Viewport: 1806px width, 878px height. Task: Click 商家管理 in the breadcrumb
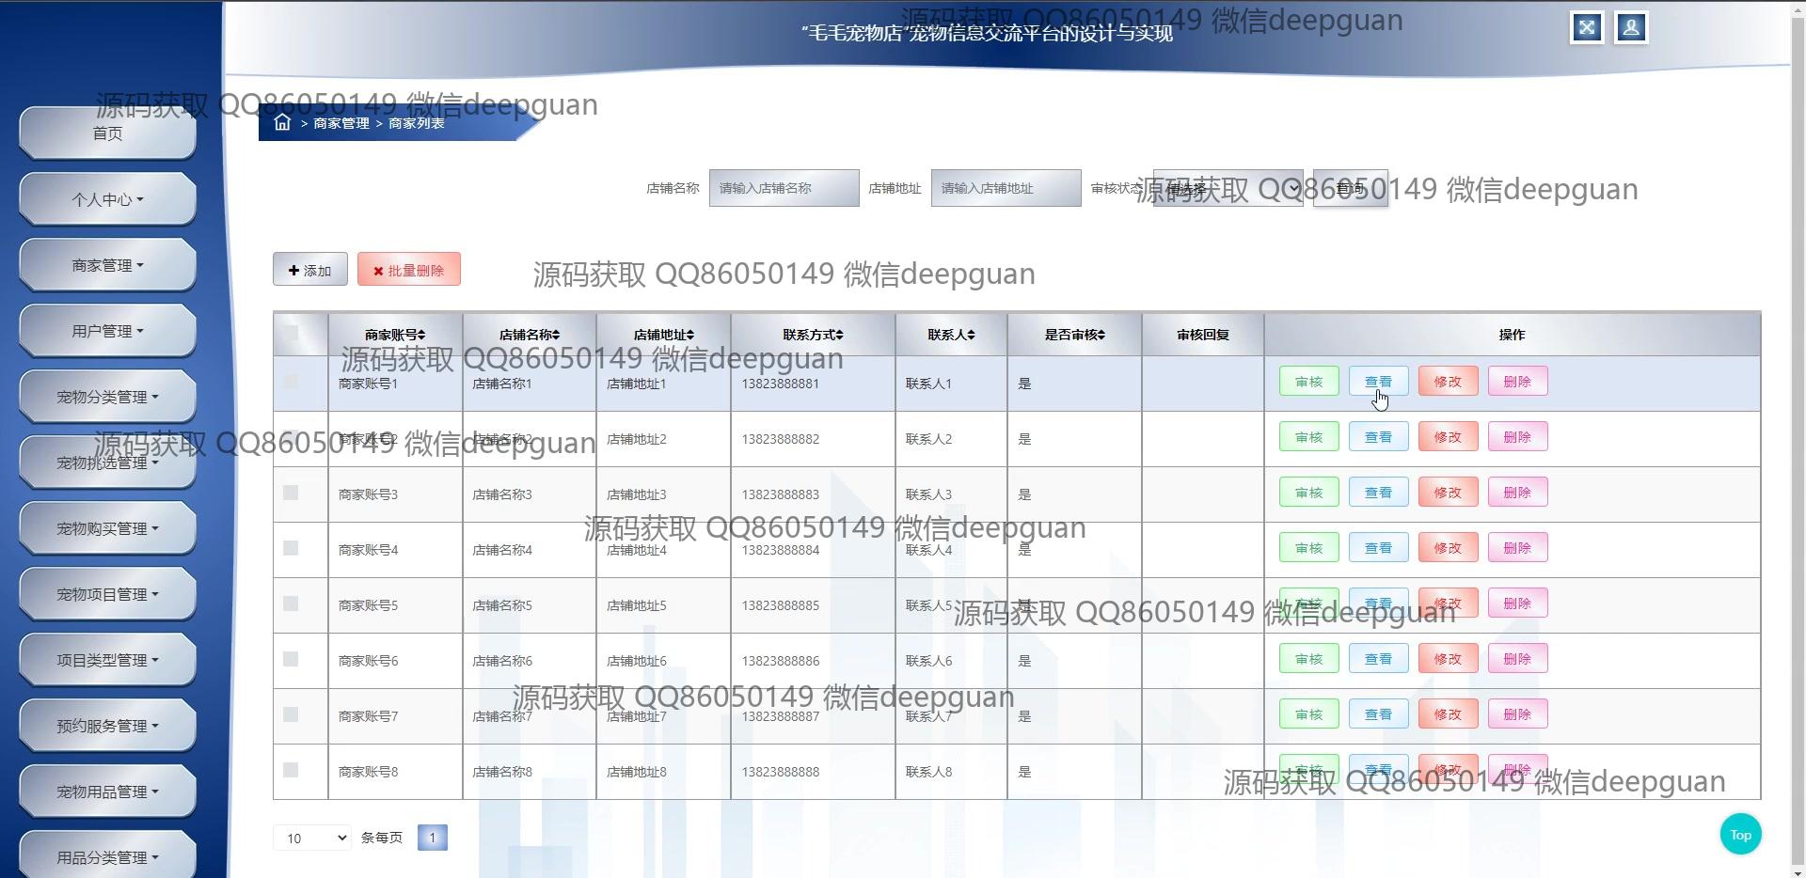pyautogui.click(x=341, y=123)
